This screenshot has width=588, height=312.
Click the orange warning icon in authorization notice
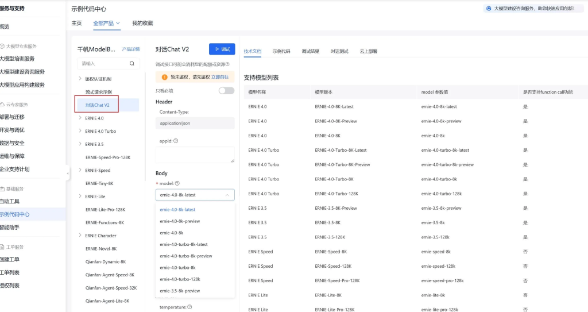tap(164, 76)
